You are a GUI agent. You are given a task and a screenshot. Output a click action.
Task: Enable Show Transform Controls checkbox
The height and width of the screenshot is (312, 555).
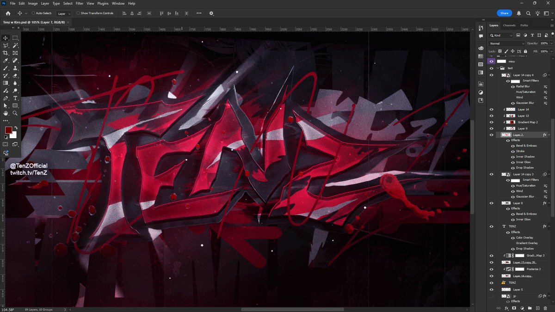click(x=78, y=13)
